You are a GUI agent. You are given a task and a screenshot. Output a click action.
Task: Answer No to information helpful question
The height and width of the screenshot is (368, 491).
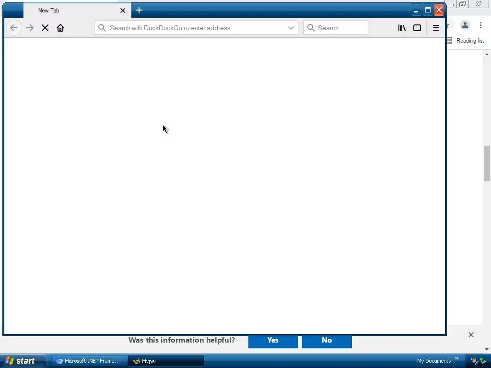click(327, 341)
